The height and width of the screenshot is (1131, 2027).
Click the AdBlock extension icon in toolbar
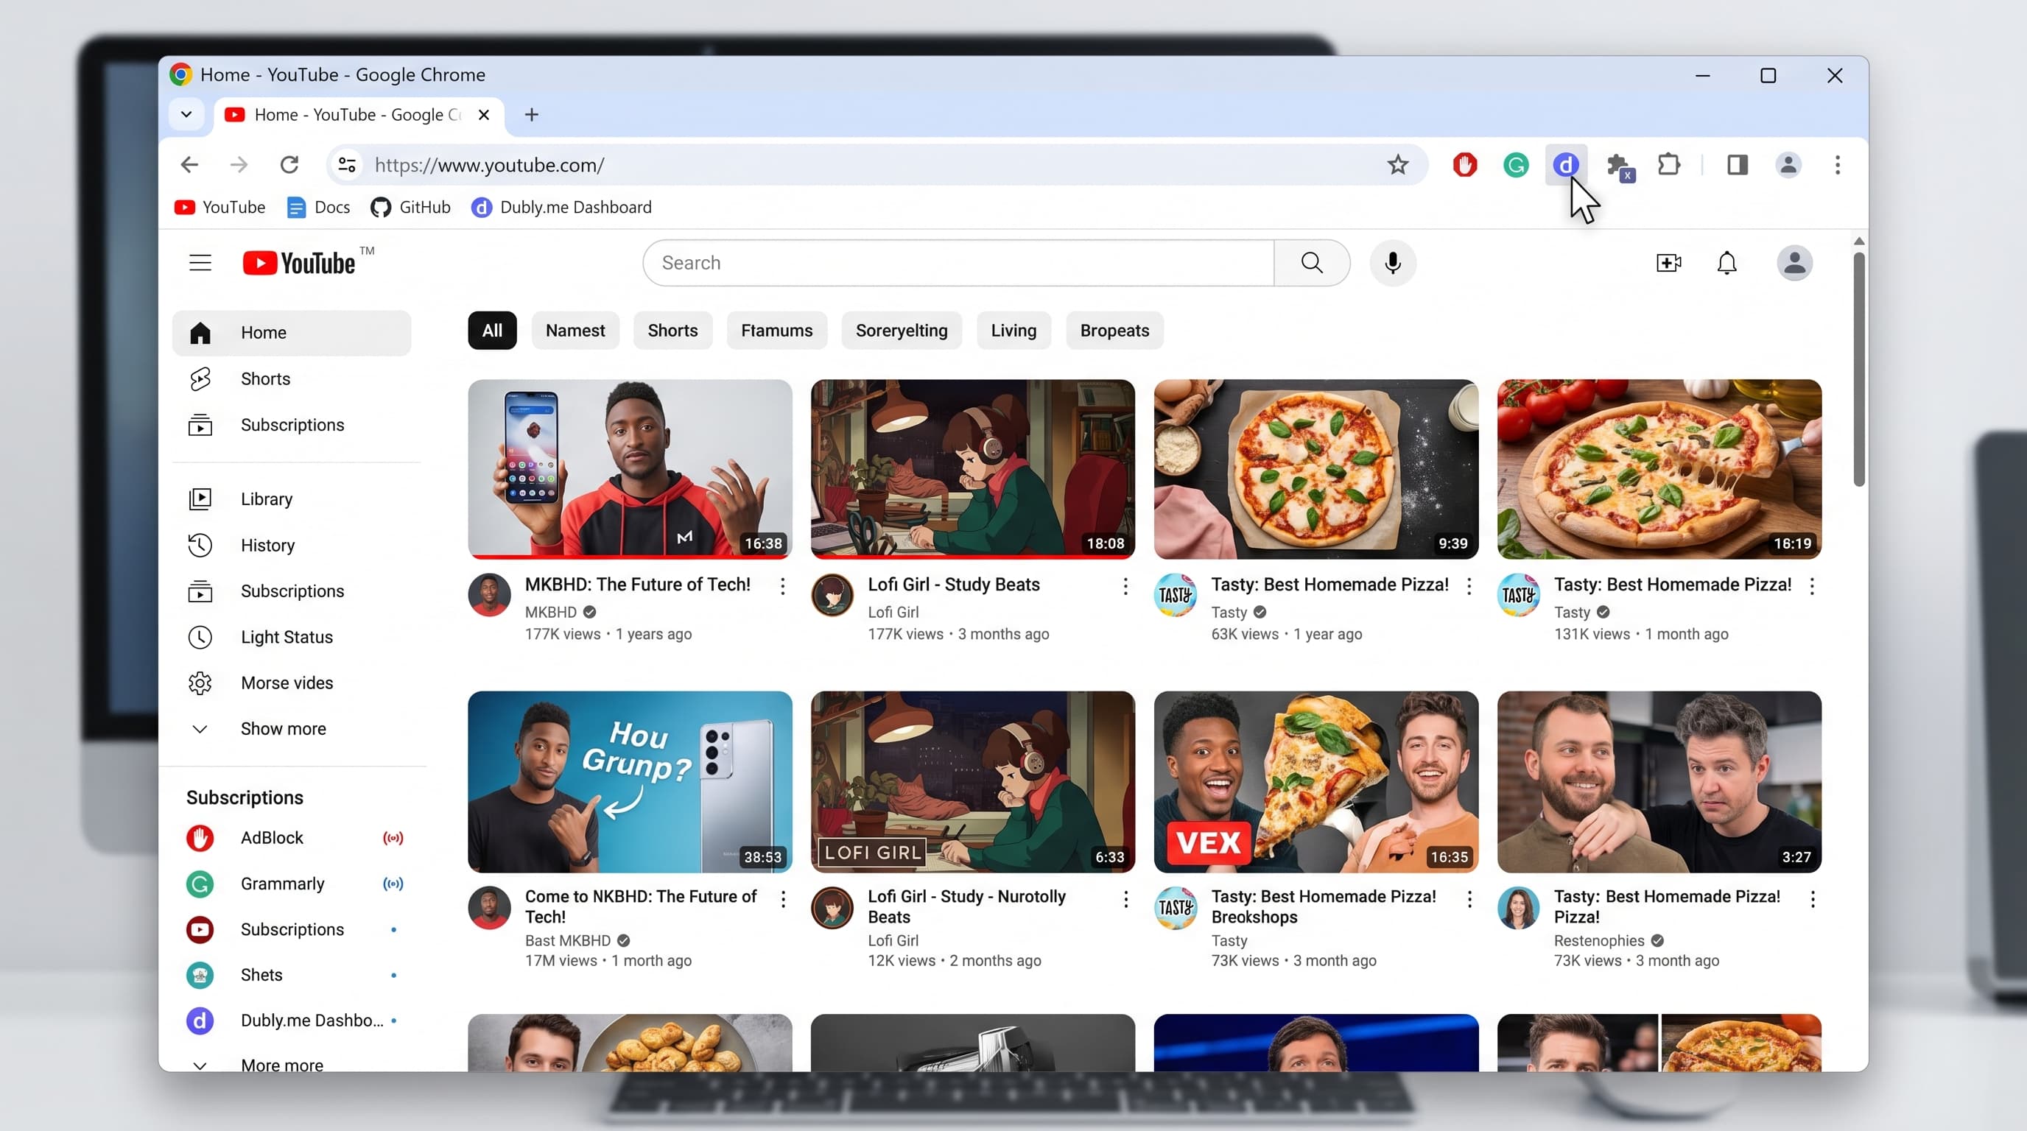tap(1464, 165)
